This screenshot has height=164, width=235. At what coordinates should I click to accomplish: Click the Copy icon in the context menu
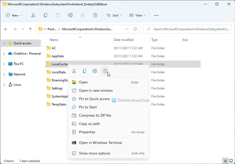84,71
